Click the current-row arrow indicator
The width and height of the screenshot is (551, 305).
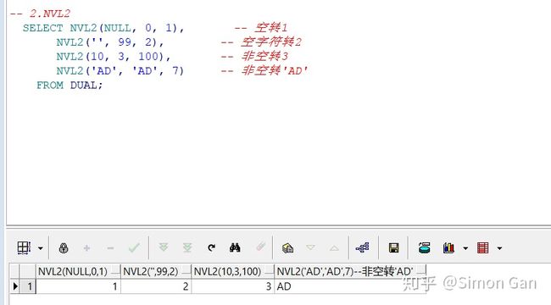[x=14, y=286]
